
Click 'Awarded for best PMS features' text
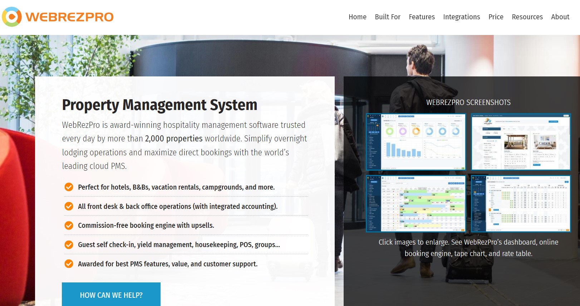168,264
